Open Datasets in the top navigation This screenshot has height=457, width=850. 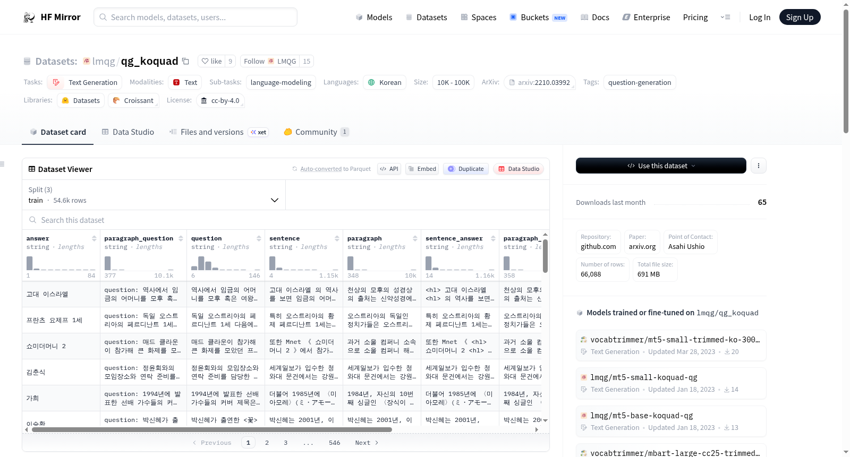(427, 18)
